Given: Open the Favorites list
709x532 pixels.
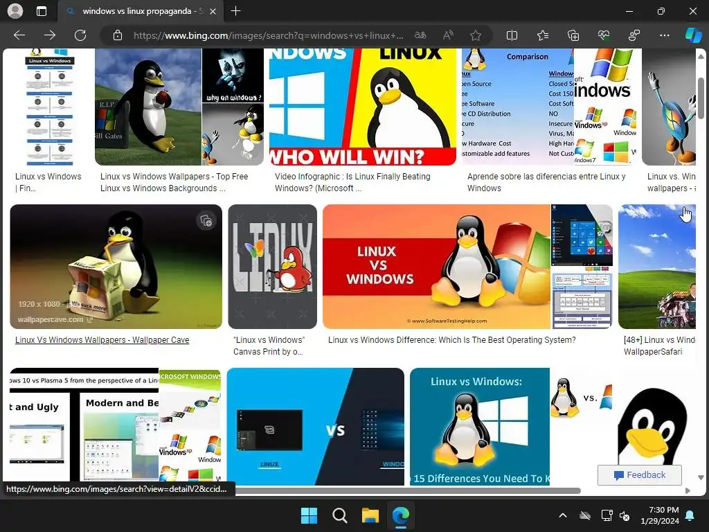Looking at the screenshot, I should click(543, 35).
